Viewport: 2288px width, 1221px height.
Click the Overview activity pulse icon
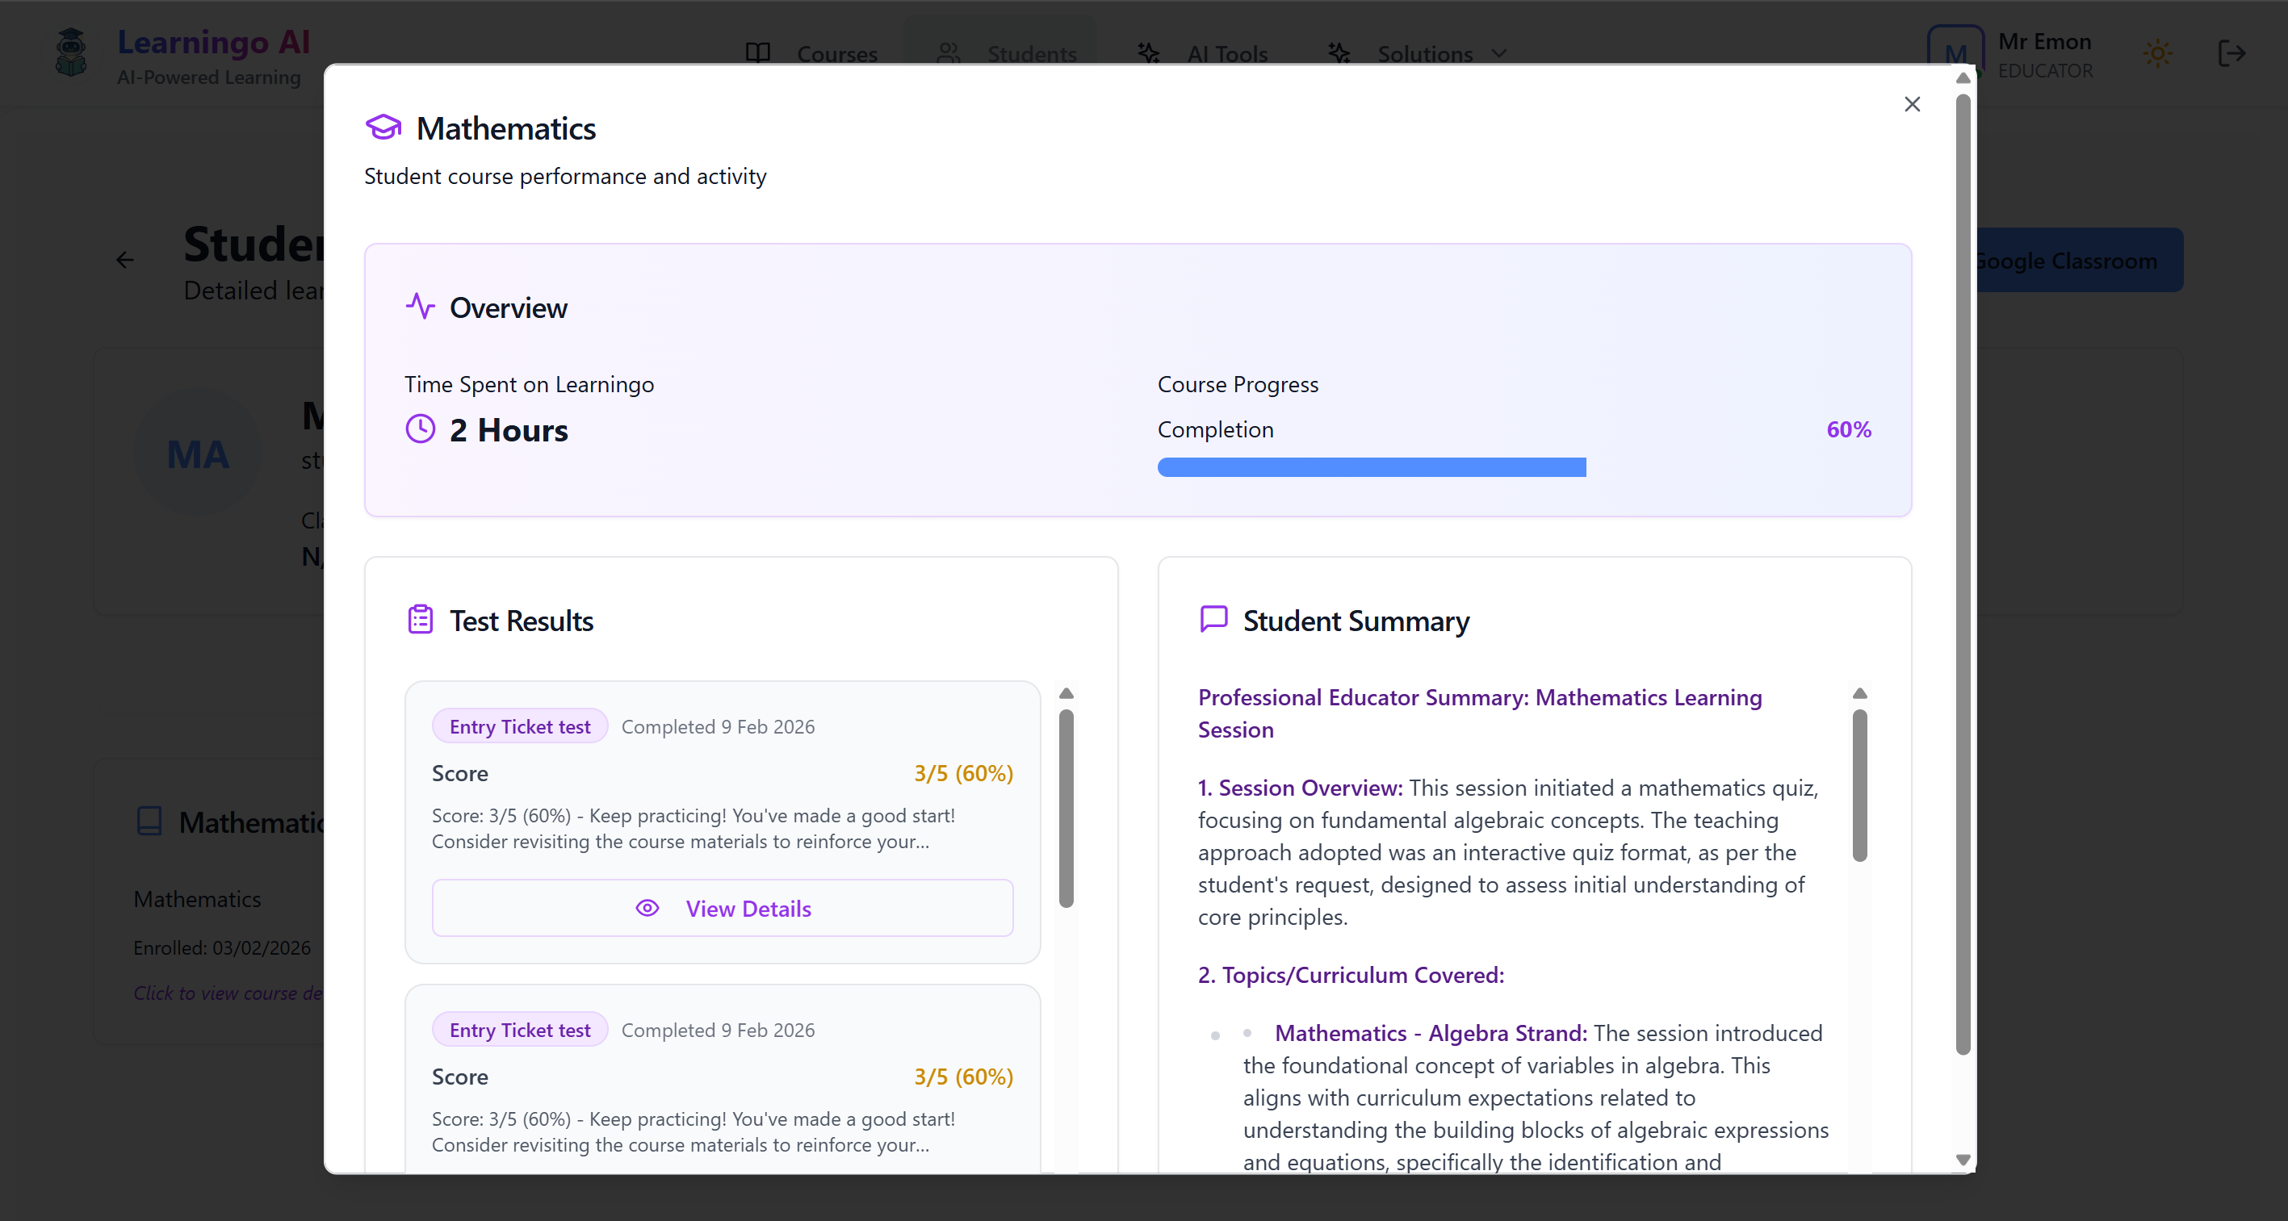coord(420,307)
